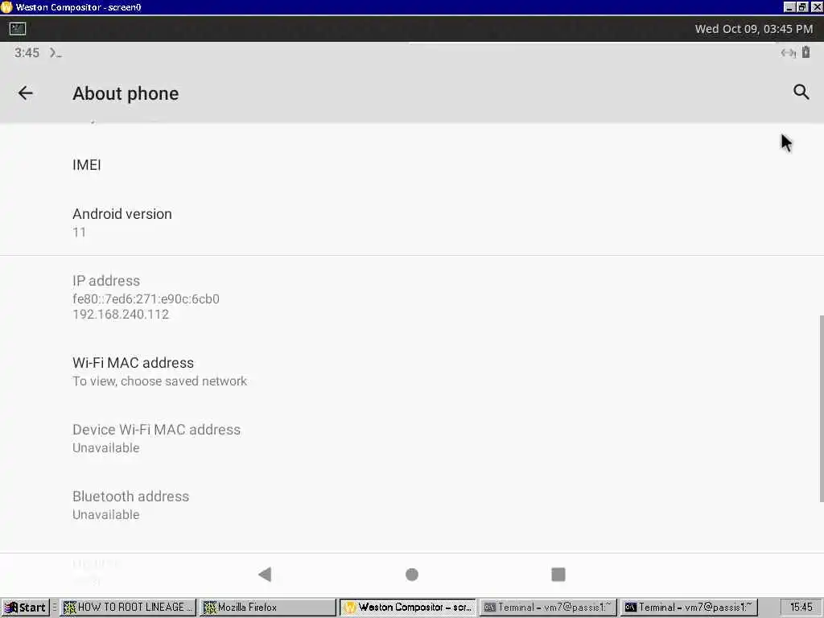Click the Weston terminal launcher icon

(x=18, y=28)
